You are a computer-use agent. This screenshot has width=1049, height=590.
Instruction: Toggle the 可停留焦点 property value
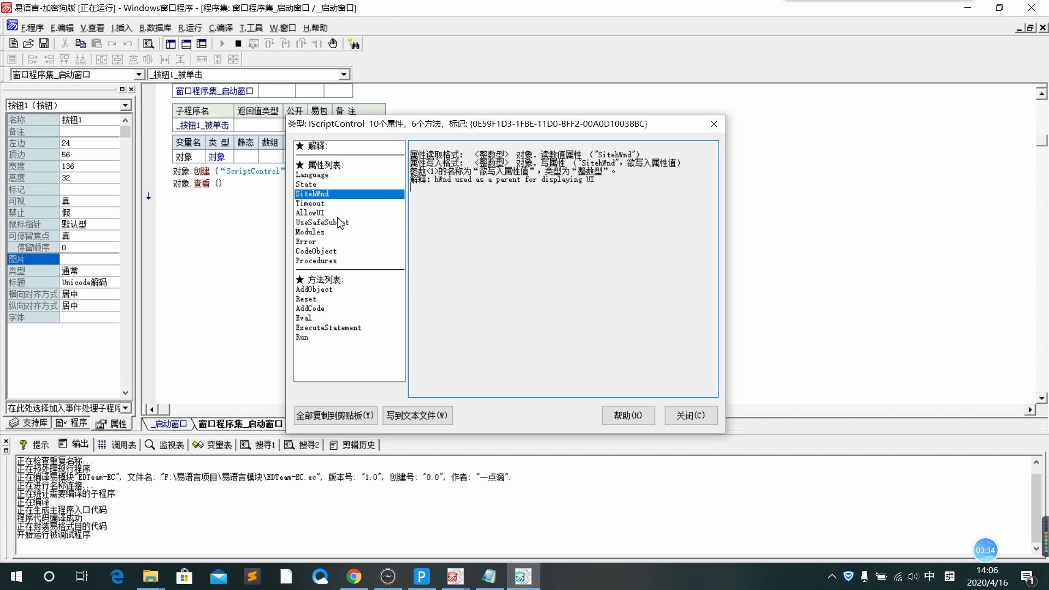tap(90, 235)
